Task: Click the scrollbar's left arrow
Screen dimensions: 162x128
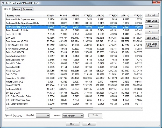Action: point(7,109)
